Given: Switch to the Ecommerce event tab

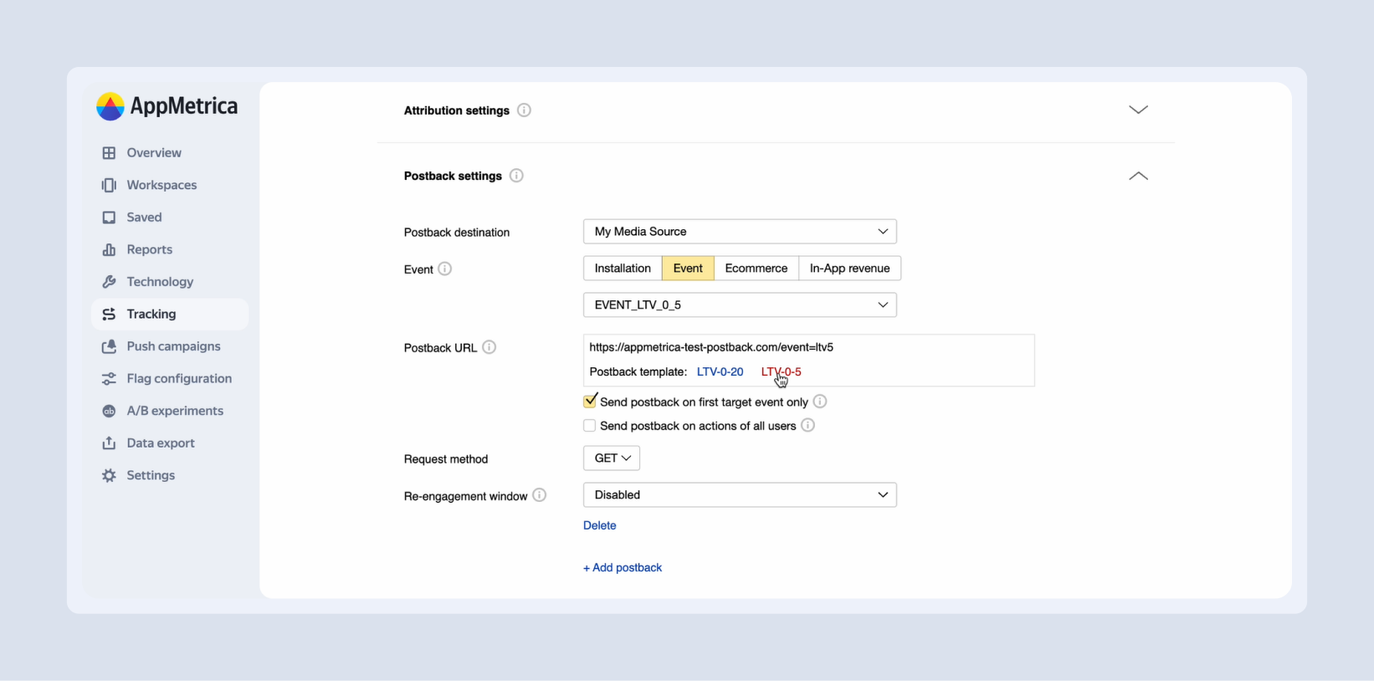Looking at the screenshot, I should pos(756,269).
